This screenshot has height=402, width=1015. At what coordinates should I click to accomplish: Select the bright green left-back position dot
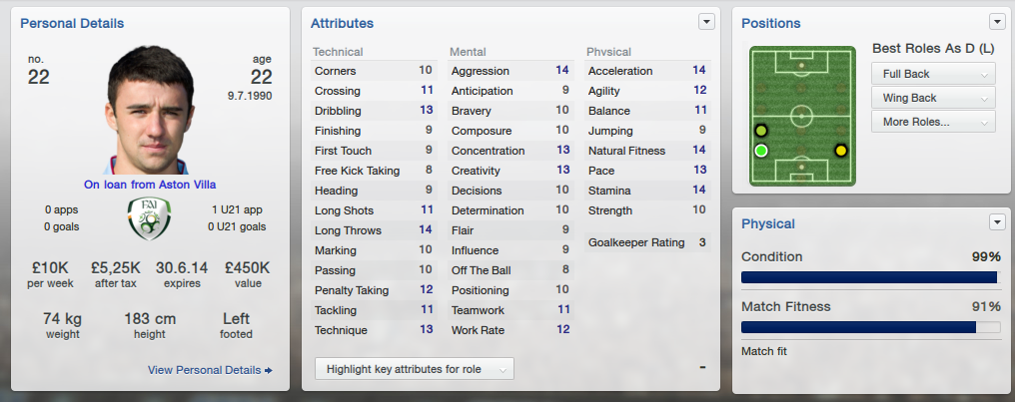[x=761, y=151]
